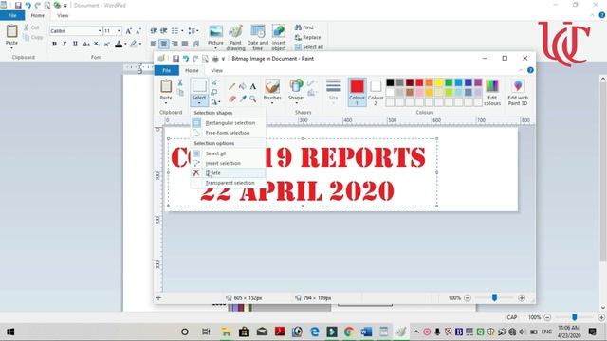The image size is (607, 341).
Task: Zoom out with Paint's minus button
Action: click(468, 298)
